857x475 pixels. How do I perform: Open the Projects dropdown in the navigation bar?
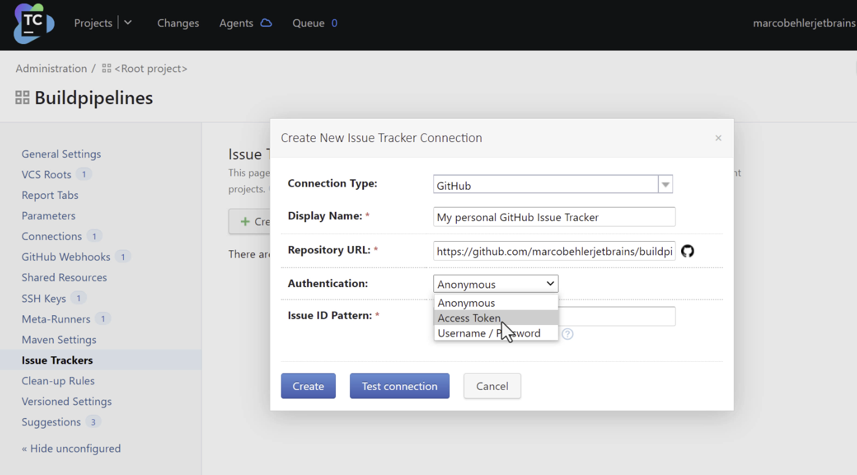coord(128,23)
